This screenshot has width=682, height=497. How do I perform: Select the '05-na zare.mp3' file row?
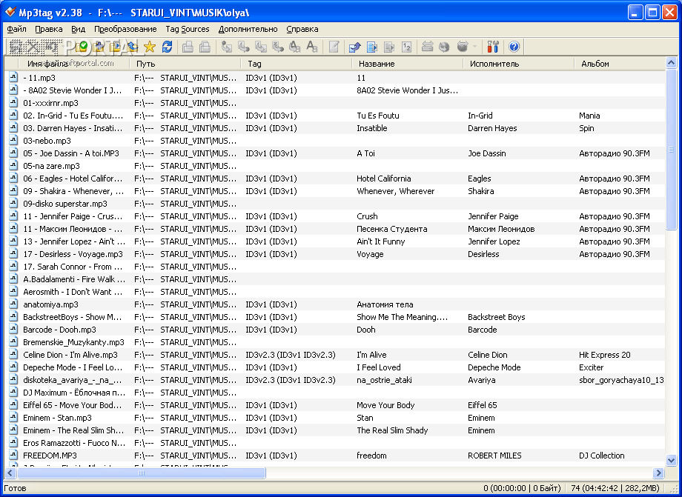pyautogui.click(x=335, y=166)
